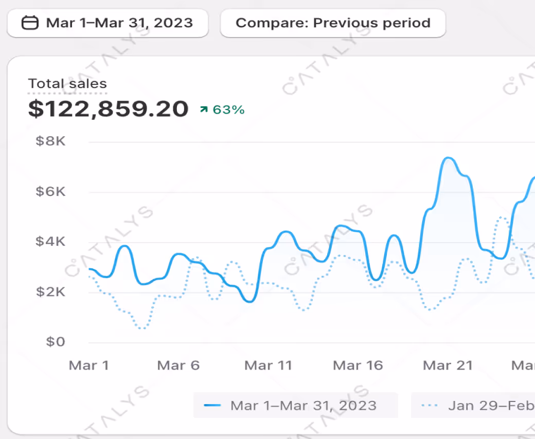535x439 pixels.
Task: Click the Mar 21 x-axis label
Action: point(448,365)
